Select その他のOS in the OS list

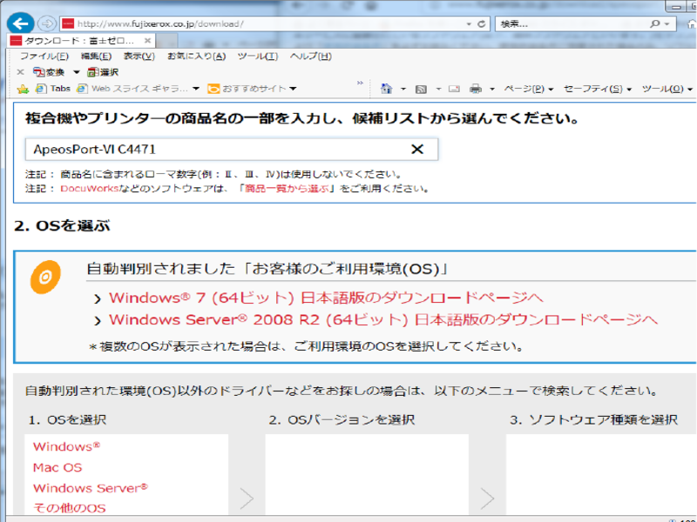[x=70, y=508]
